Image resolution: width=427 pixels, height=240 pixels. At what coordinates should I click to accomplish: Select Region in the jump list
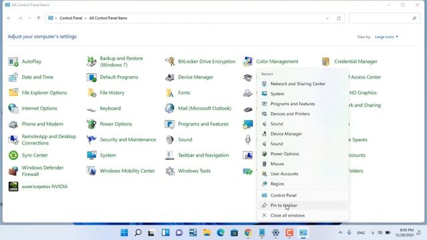coord(302,184)
